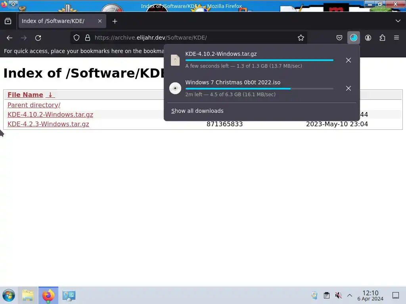The height and width of the screenshot is (304, 406).
Task: Toggle the downloads panel button
Action: 353,38
